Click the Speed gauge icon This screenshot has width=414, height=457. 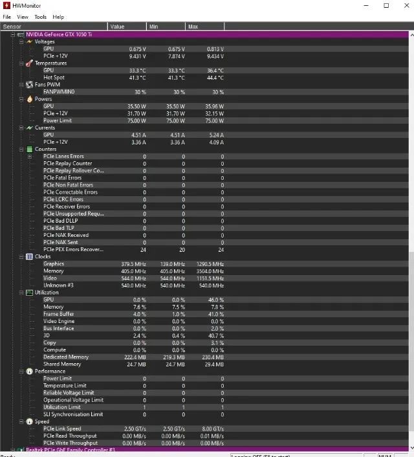coord(29,421)
